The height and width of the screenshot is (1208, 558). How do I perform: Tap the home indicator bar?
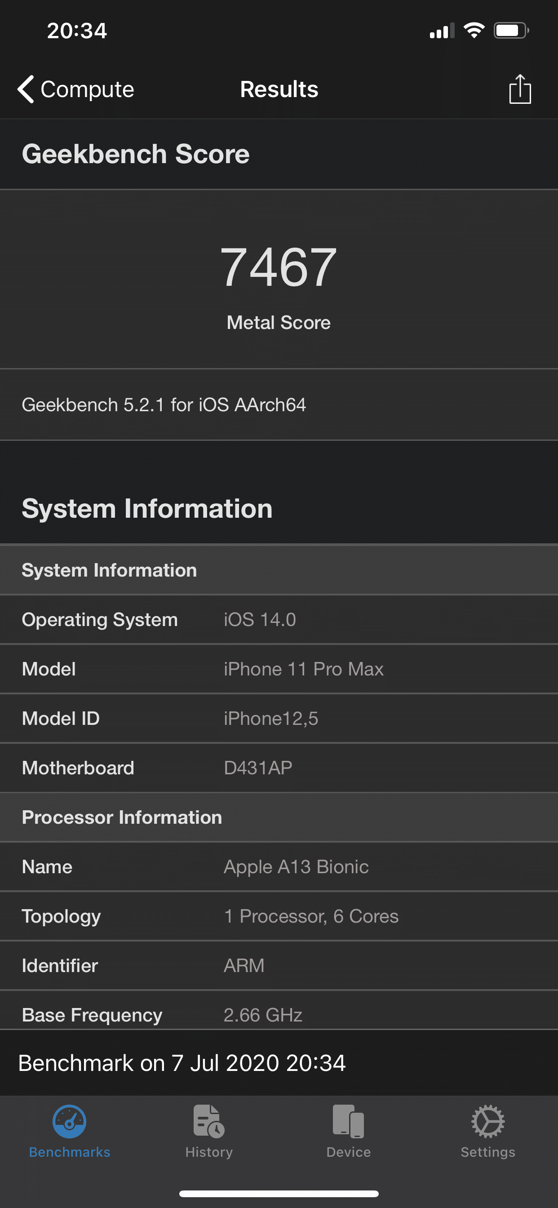[x=279, y=1194]
